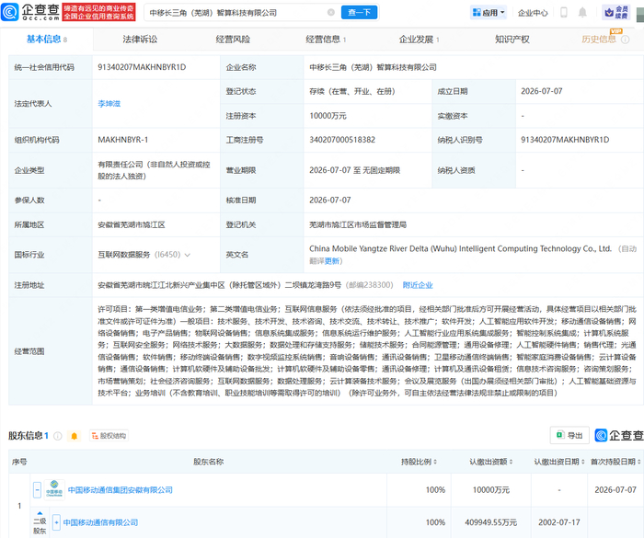
Task: Switch to 法律诉讼 tab
Action: [140, 40]
